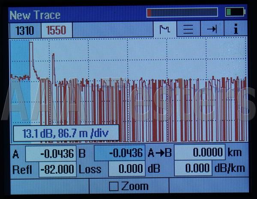This screenshot has height=199, width=257.
Task: Click the Loss dB value field
Action: (126, 169)
